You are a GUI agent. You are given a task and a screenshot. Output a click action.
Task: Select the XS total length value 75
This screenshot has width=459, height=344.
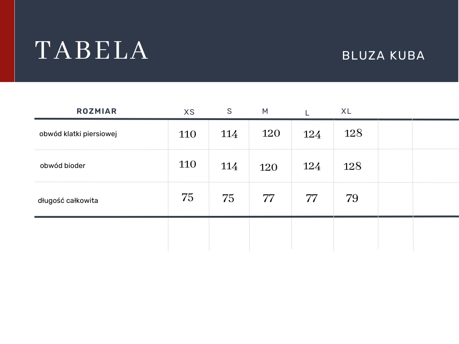[x=187, y=198]
